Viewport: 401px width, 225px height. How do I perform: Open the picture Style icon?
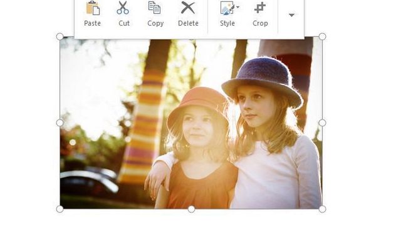227,7
